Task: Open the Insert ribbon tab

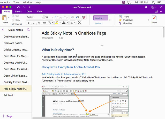Action: click(x=18, y=11)
